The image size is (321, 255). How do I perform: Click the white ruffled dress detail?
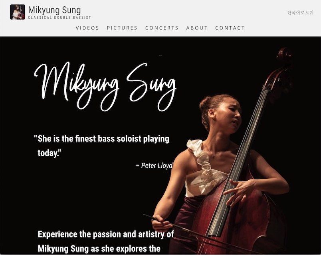point(202,162)
